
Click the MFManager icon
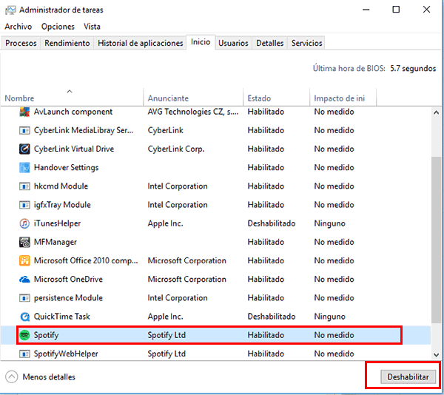24,242
